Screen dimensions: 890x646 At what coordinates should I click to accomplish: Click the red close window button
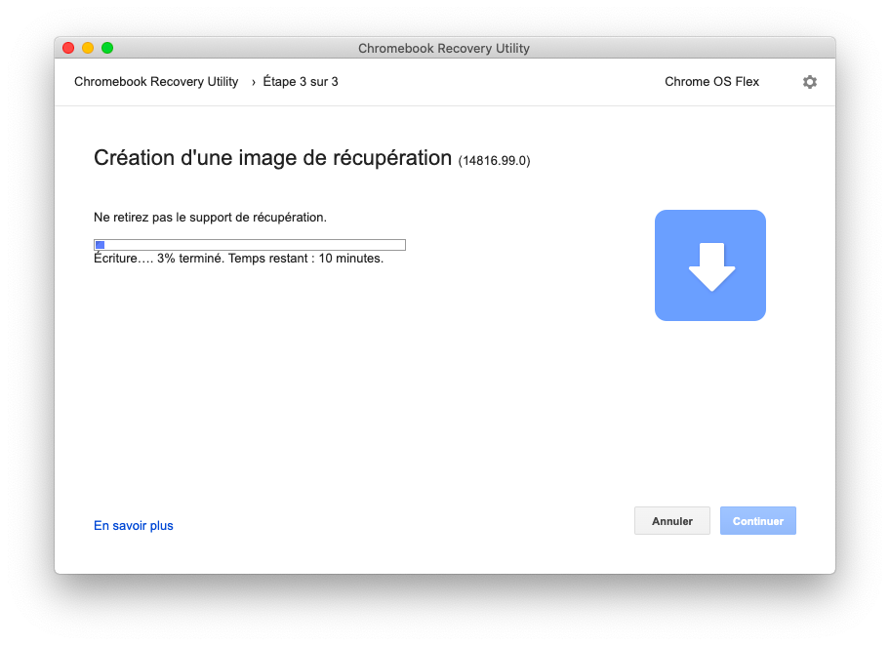pos(68,48)
